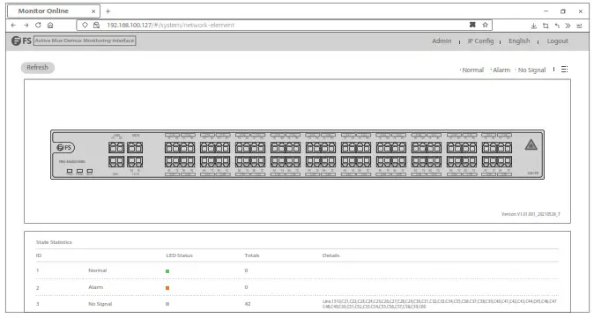
Task: Click the 1310 port on the device
Action: [x=135, y=162]
